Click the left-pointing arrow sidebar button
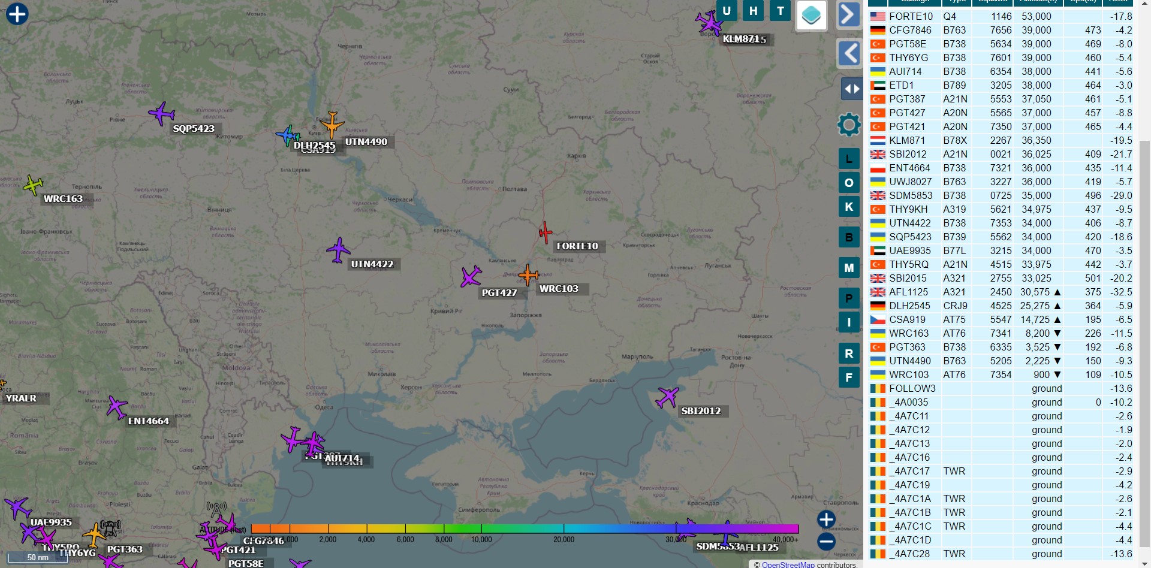 [x=849, y=53]
